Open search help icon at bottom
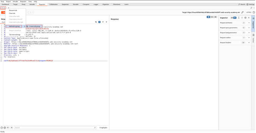The height and width of the screenshot is (133, 256). coord(2,128)
